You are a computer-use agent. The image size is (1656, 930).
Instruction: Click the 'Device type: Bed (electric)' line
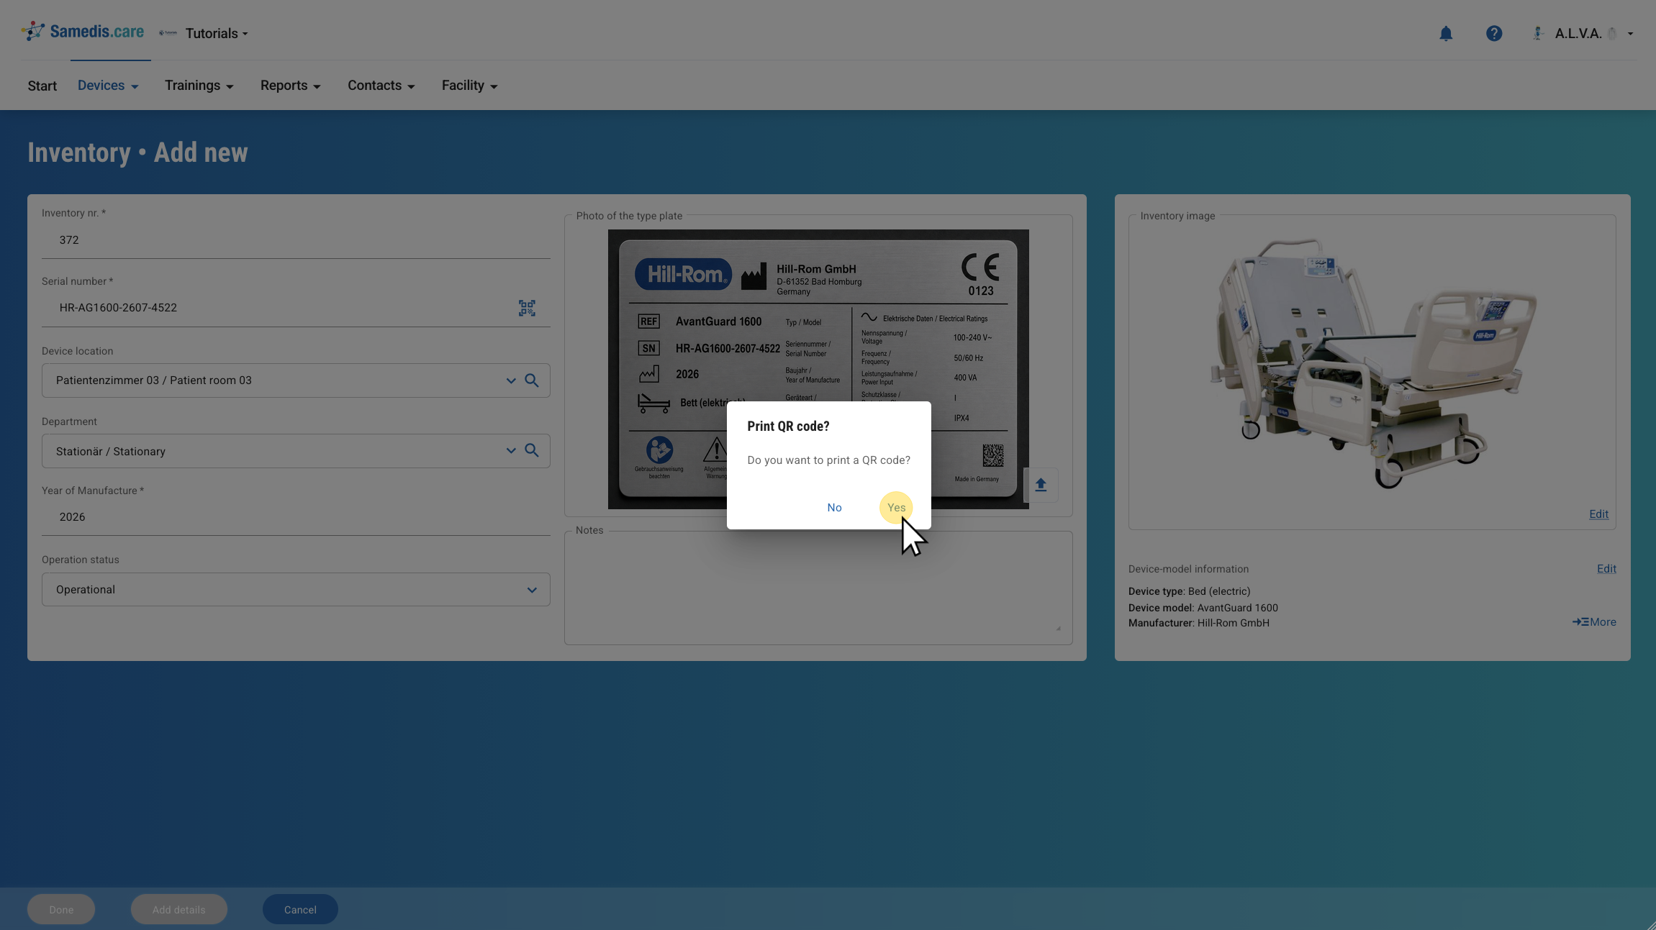[x=1189, y=592]
